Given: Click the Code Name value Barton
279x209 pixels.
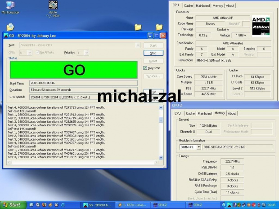Looking at the screenshot, I should [x=210, y=24].
